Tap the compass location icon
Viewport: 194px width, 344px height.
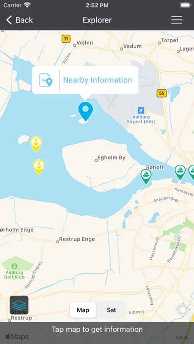[x=183, y=310]
